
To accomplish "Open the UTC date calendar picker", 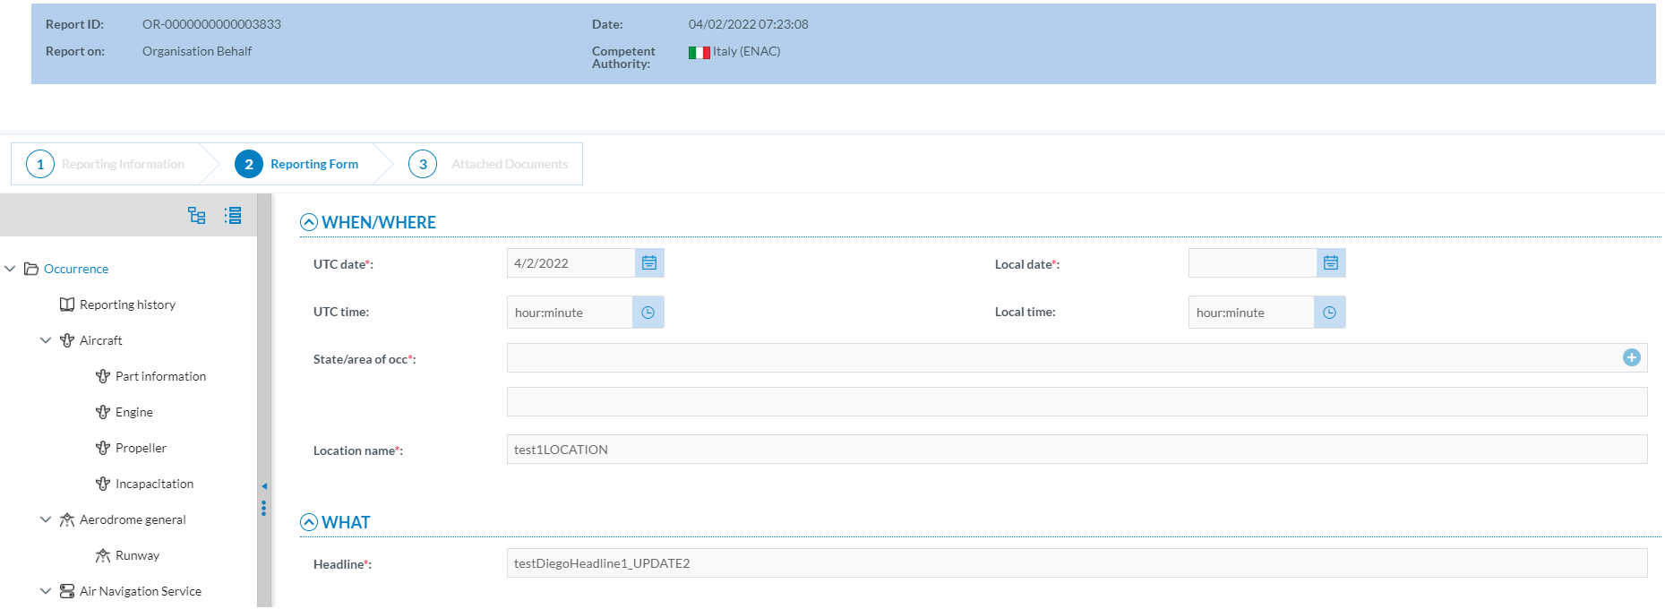I will (x=648, y=263).
